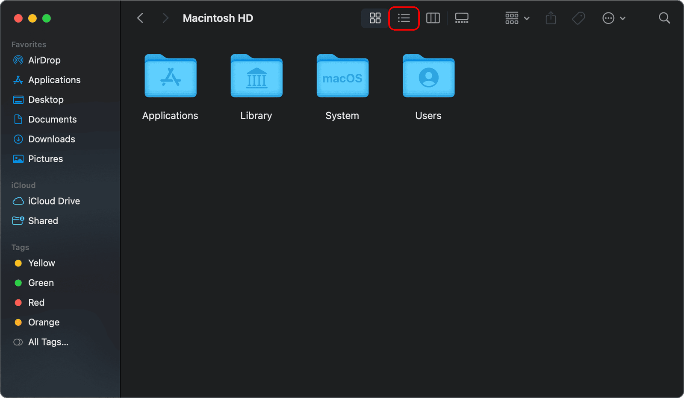684x398 pixels.
Task: Select the Library folder icon
Action: coord(256,76)
